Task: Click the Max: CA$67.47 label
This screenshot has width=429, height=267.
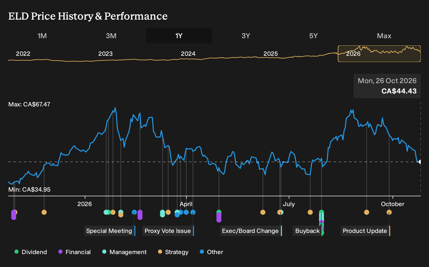Action: click(29, 104)
